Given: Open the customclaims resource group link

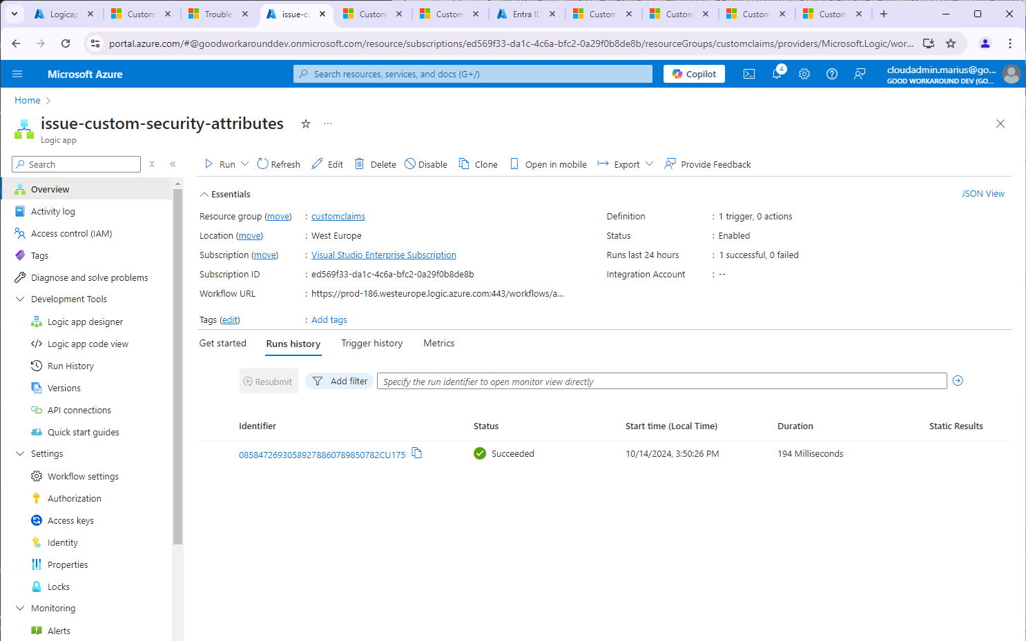Looking at the screenshot, I should tap(338, 217).
